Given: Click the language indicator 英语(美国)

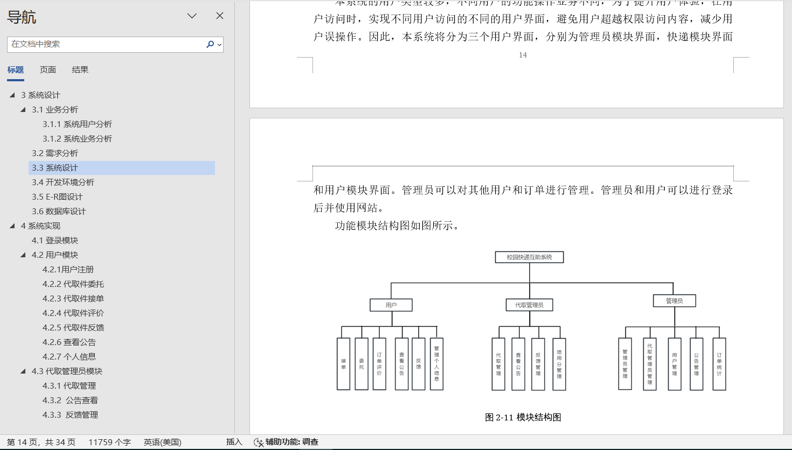Looking at the screenshot, I should [163, 442].
